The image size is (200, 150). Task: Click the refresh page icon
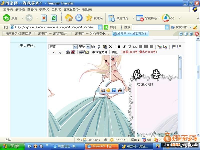pos(54,18)
